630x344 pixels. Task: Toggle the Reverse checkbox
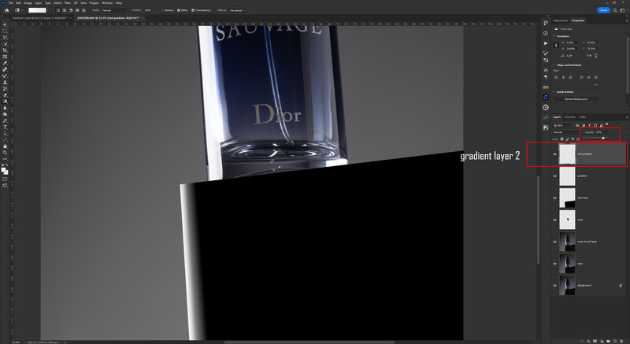click(x=162, y=10)
